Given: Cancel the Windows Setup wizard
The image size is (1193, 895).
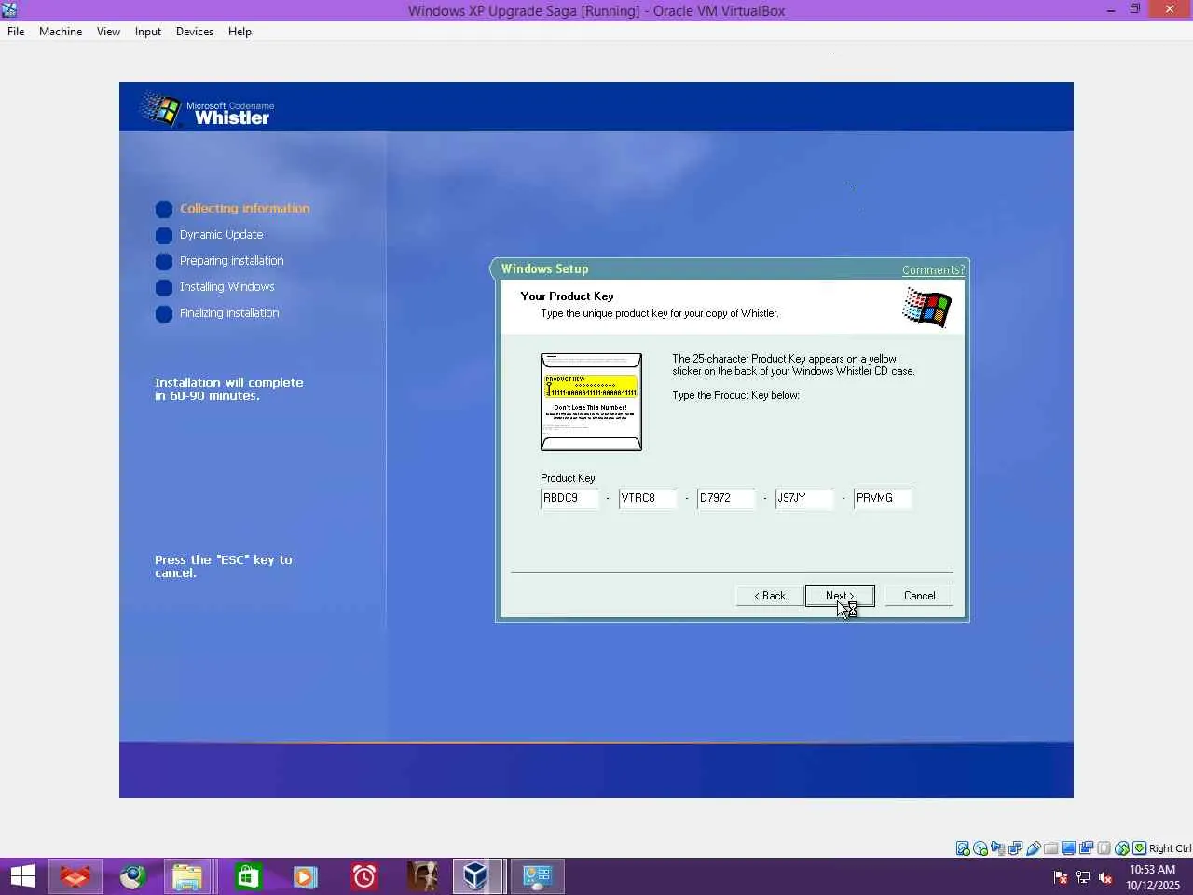Looking at the screenshot, I should click(x=919, y=596).
